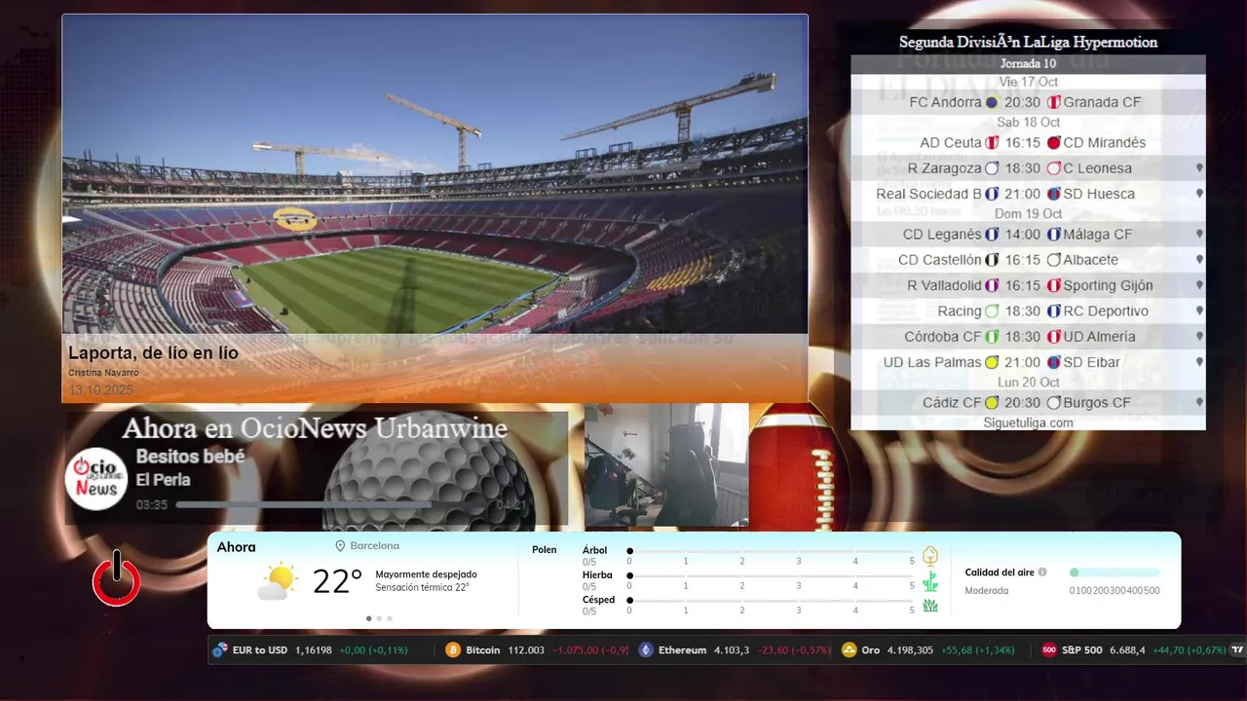Click the American football image
This screenshot has height=701, width=1247.
point(797,466)
